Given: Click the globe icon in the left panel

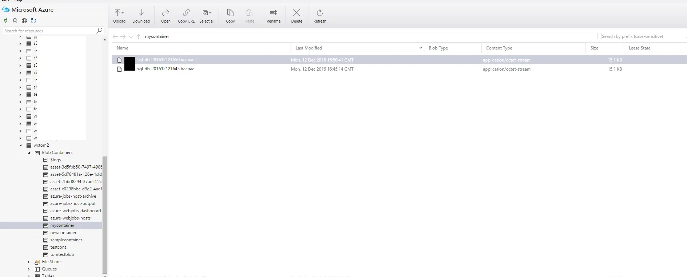Looking at the screenshot, I should coord(24,21).
